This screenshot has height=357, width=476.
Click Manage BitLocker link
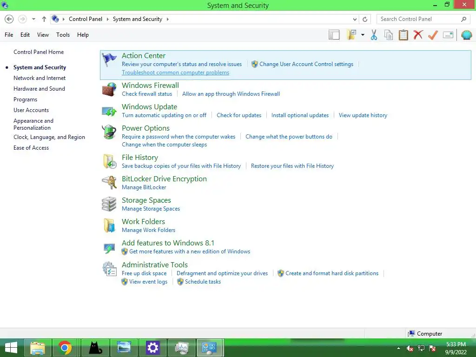(144, 187)
